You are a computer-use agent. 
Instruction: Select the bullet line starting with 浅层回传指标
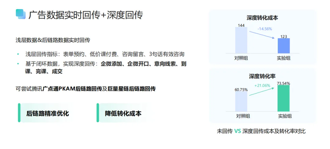[104, 54]
